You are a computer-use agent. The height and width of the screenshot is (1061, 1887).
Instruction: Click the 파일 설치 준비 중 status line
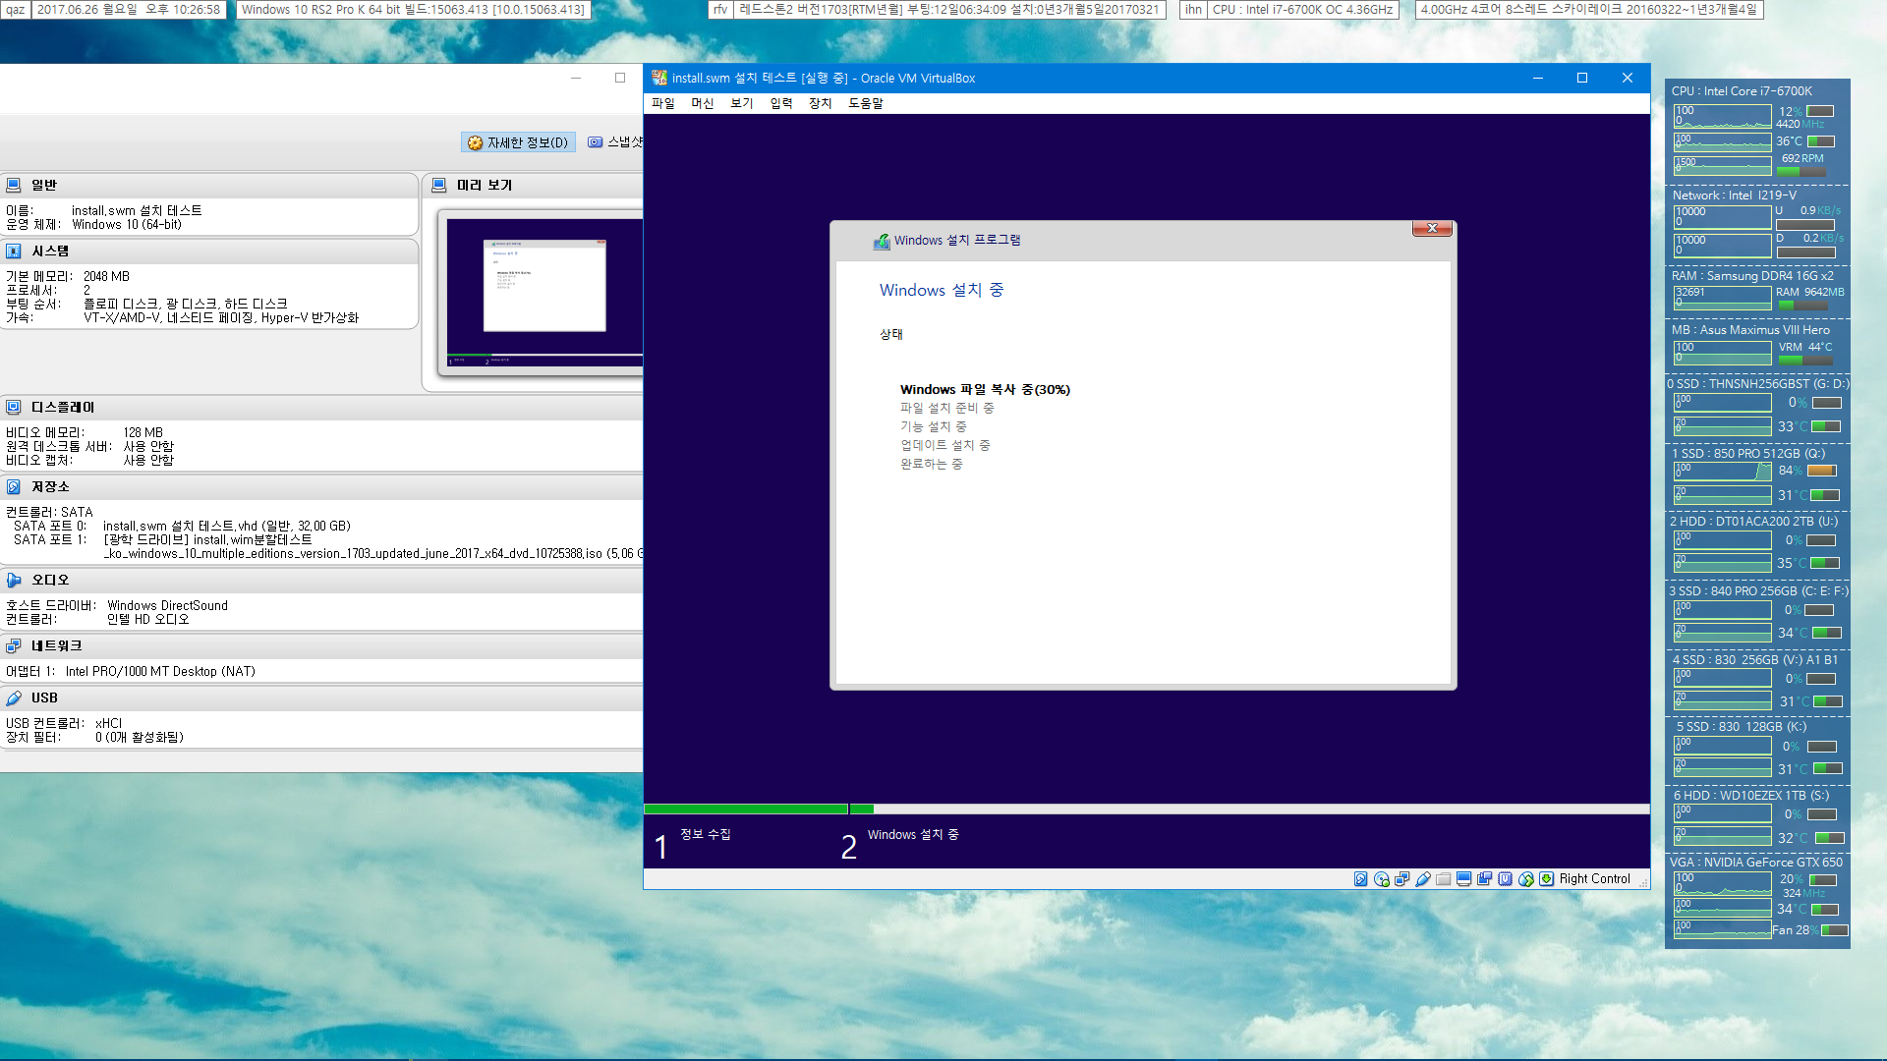coord(947,408)
